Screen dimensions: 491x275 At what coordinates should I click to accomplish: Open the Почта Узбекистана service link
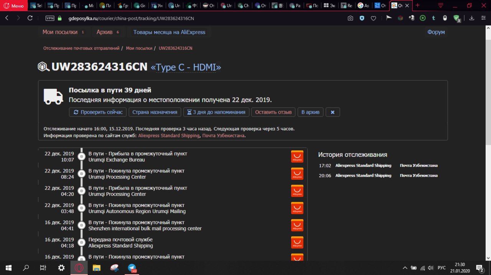point(223,135)
